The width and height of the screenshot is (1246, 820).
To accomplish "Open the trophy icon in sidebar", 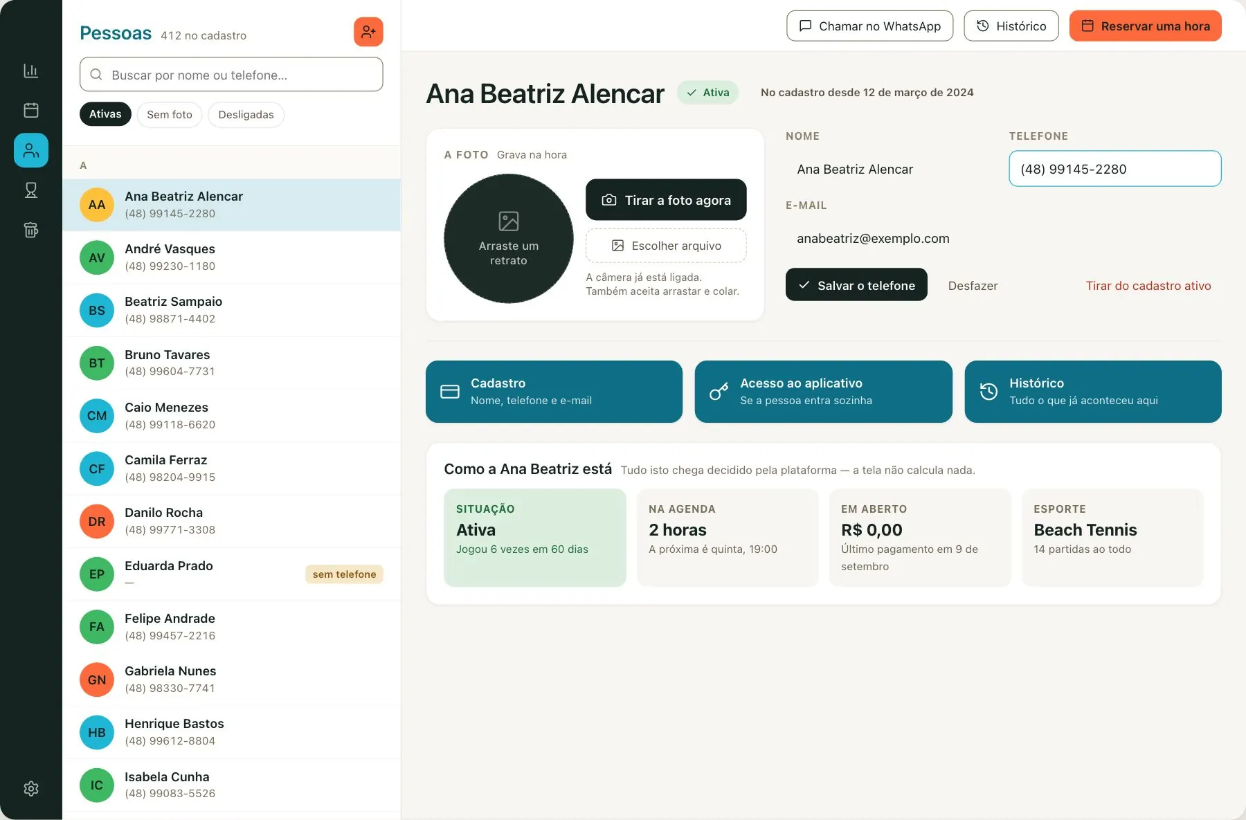I will (31, 190).
